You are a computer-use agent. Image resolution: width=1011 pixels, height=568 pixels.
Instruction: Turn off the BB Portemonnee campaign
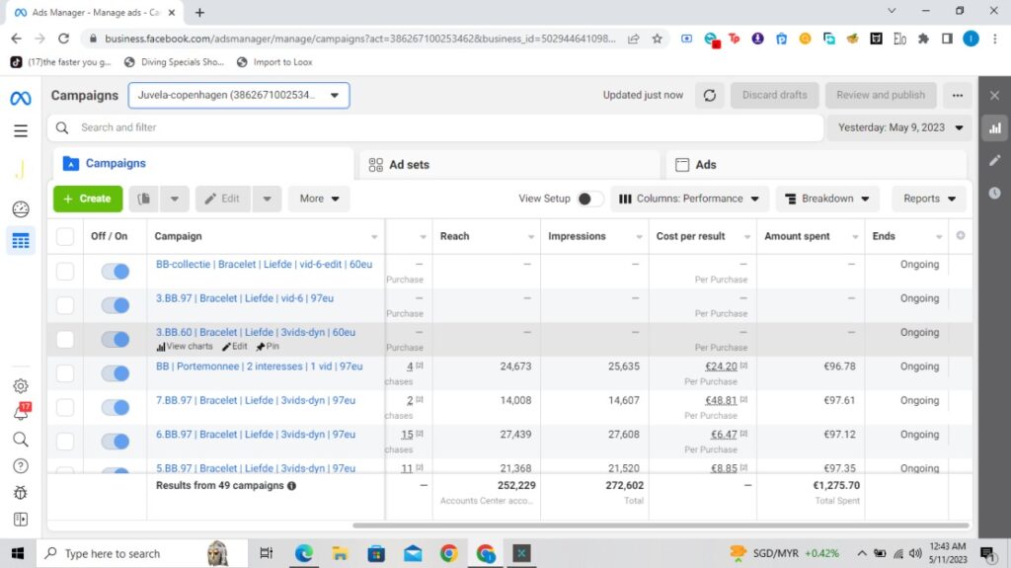[116, 373]
